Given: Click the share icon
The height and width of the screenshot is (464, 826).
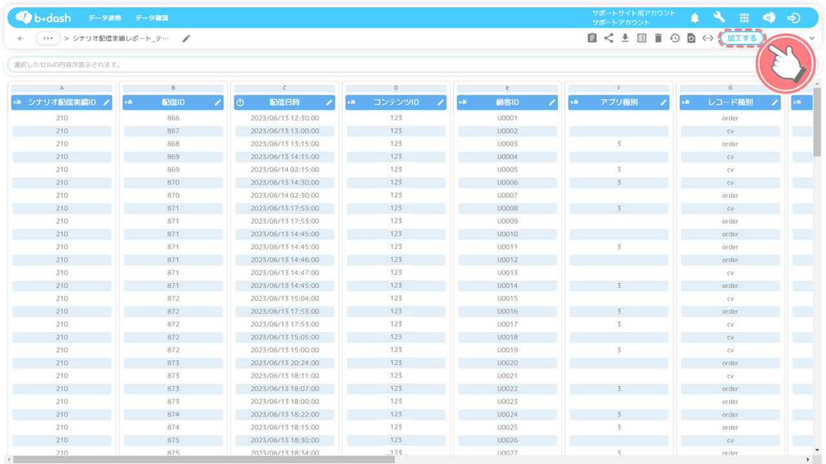Looking at the screenshot, I should pos(609,38).
